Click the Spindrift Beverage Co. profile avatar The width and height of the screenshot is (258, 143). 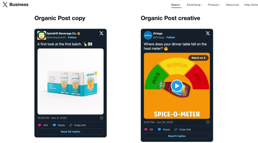pos(42,35)
